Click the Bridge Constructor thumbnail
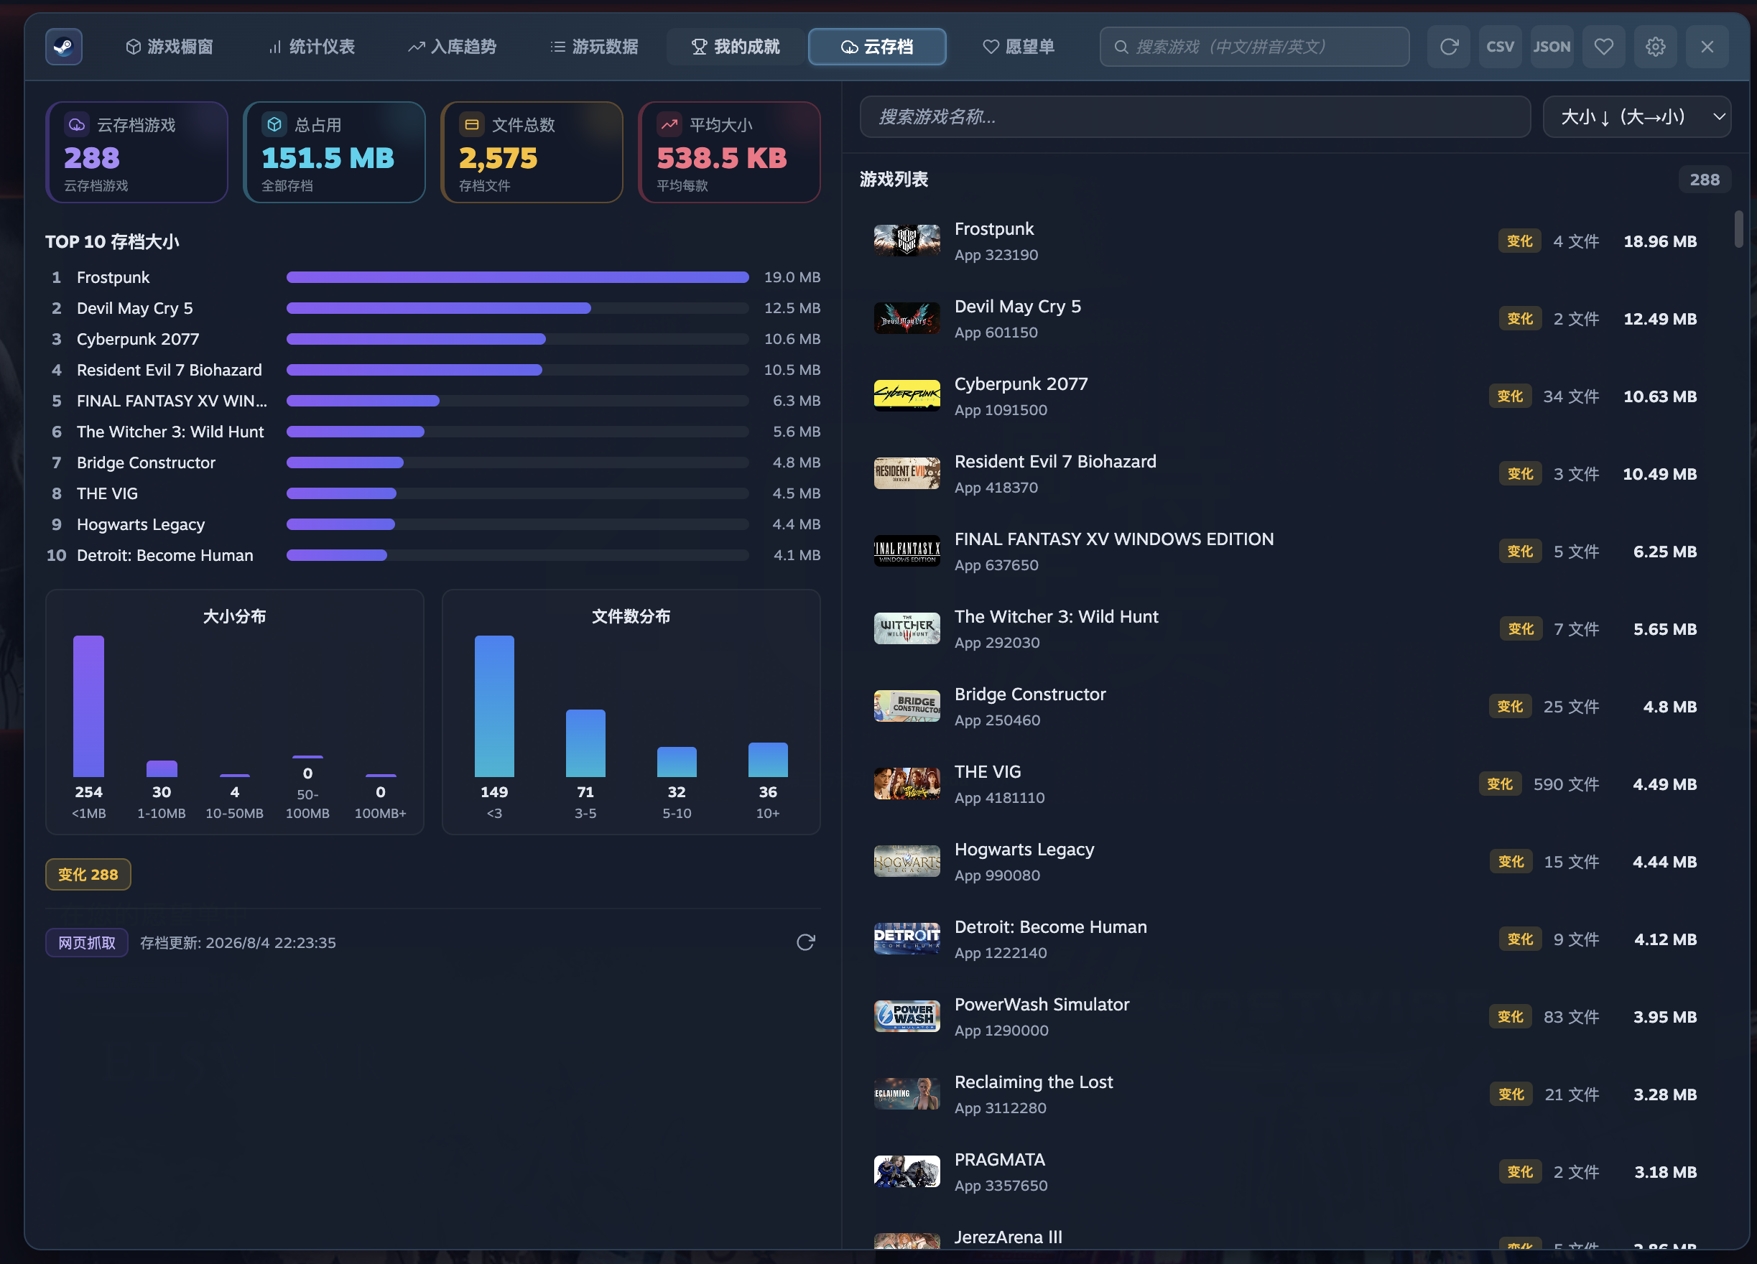 point(907,705)
